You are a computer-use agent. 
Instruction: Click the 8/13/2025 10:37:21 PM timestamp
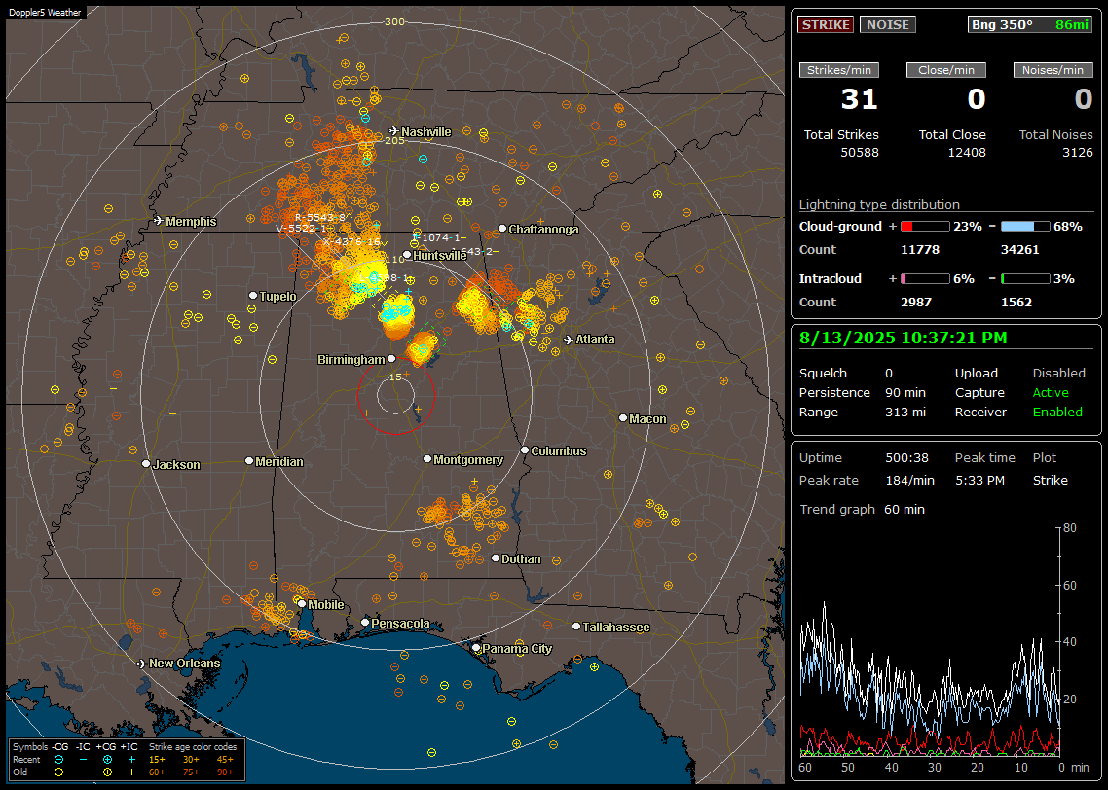point(904,338)
